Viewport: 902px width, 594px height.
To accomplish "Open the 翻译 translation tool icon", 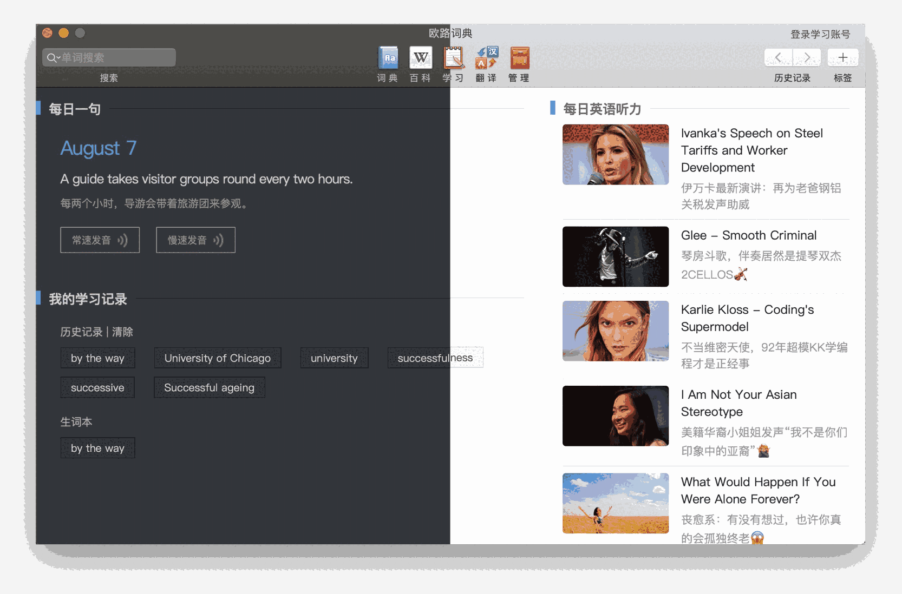I will [486, 58].
